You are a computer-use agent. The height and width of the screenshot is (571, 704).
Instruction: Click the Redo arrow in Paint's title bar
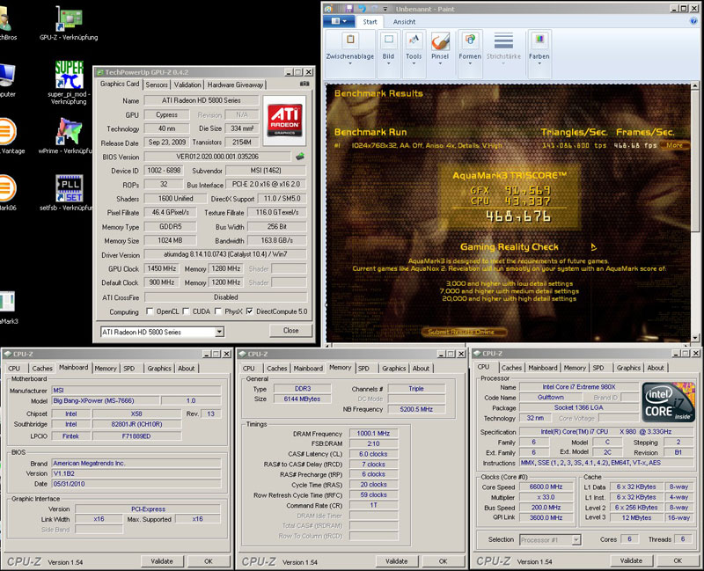373,9
